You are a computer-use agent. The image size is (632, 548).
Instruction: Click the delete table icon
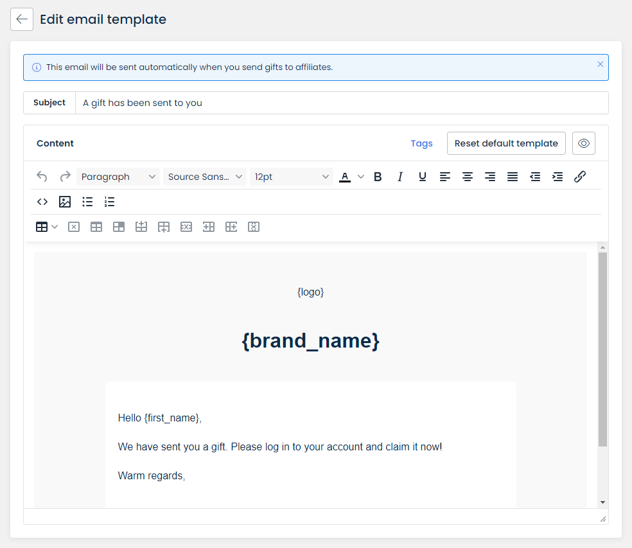[74, 227]
